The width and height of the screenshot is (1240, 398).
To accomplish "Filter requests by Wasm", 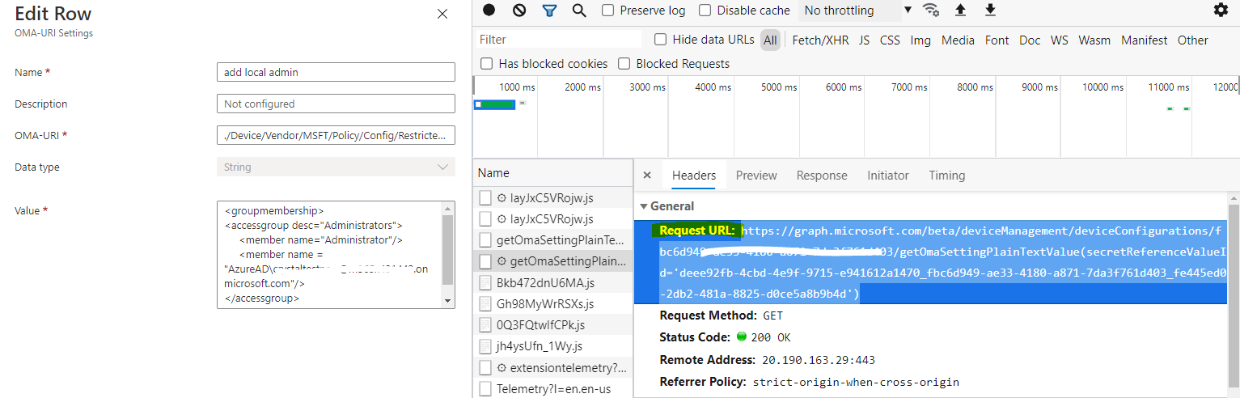I will pos(1094,40).
